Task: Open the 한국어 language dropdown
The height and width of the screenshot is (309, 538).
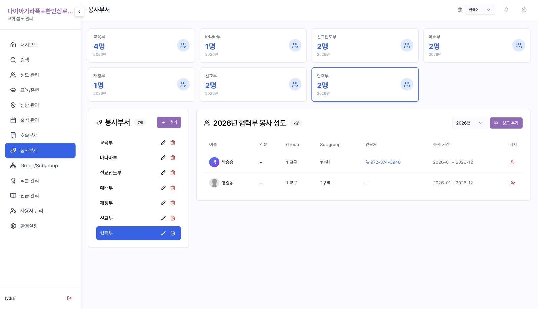Action: [x=480, y=10]
